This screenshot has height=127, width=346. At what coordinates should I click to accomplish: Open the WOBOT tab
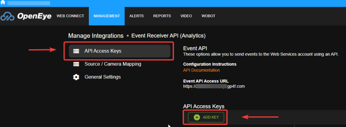tap(208, 16)
